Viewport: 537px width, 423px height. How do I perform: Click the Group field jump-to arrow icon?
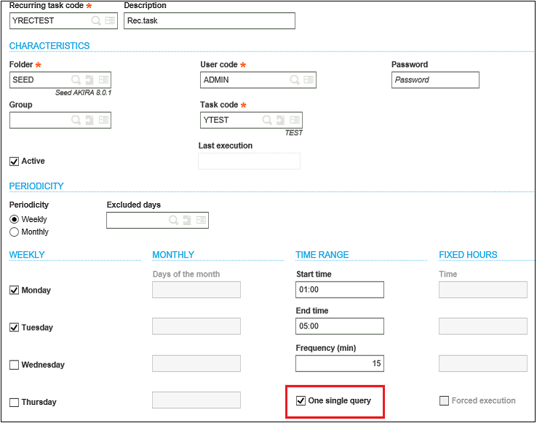89,120
